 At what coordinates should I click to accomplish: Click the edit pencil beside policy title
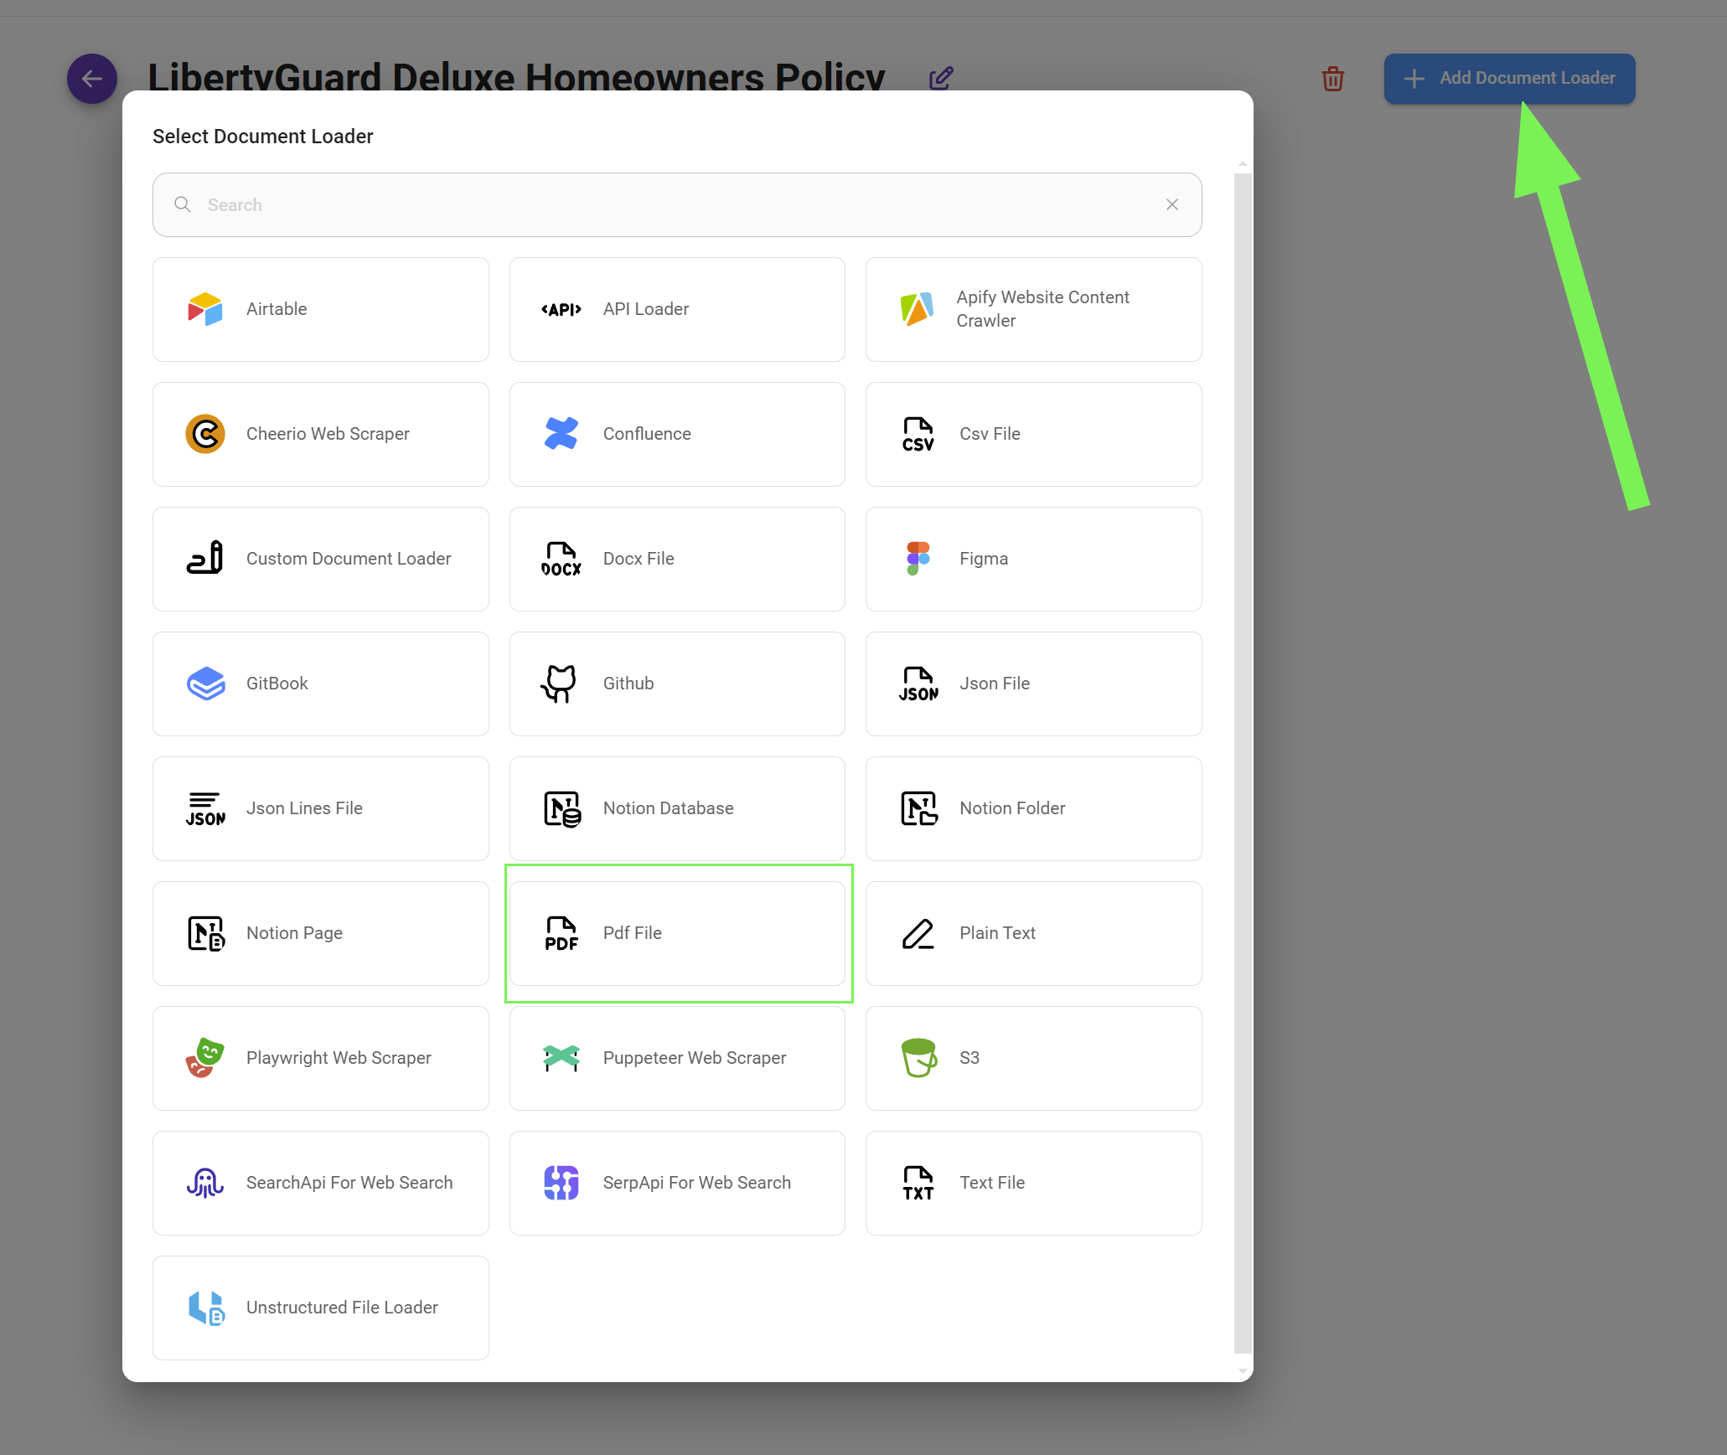coord(941,78)
